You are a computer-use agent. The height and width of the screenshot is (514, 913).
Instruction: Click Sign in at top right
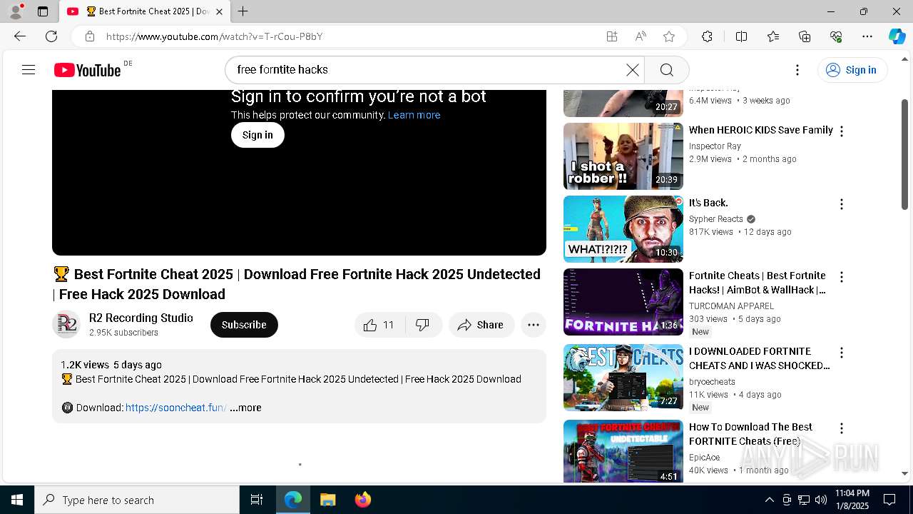point(852,70)
